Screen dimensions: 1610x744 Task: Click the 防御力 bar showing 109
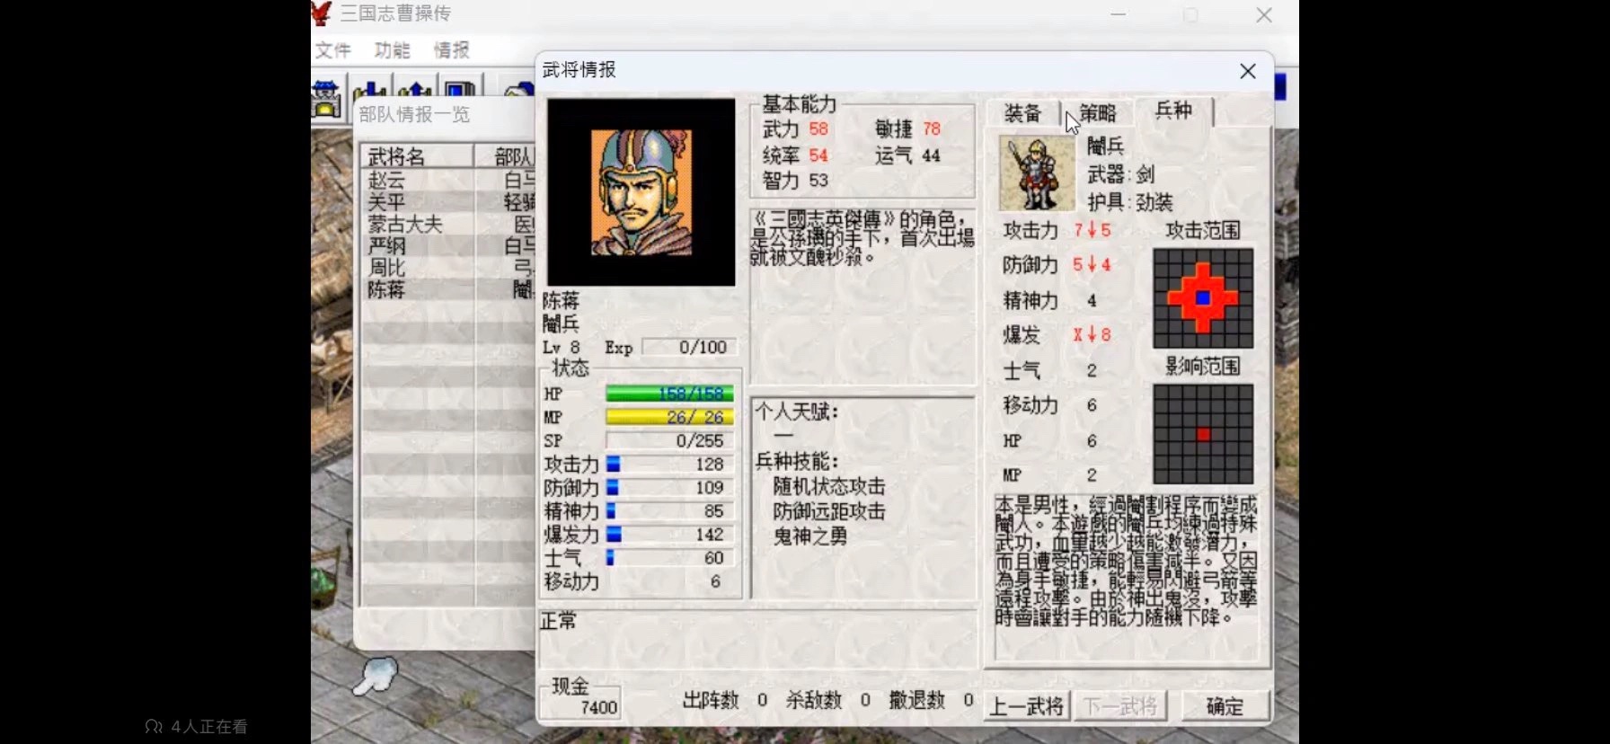coord(669,487)
